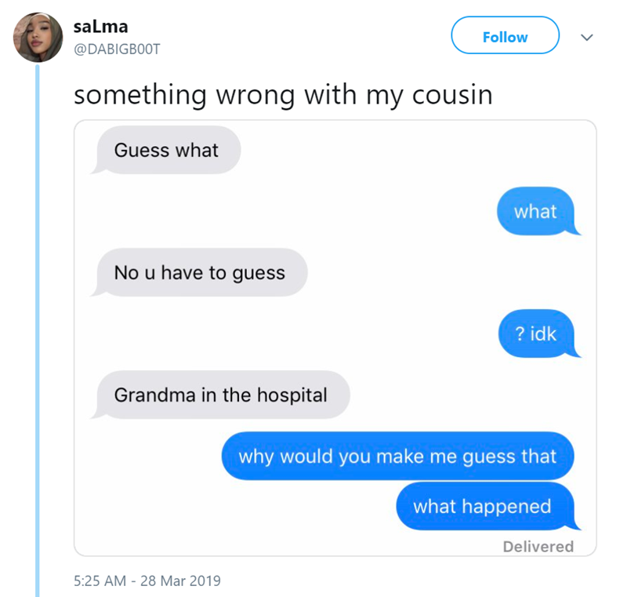The height and width of the screenshot is (597, 627).
Task: Click the 'Delivered' status label
Action: point(538,546)
